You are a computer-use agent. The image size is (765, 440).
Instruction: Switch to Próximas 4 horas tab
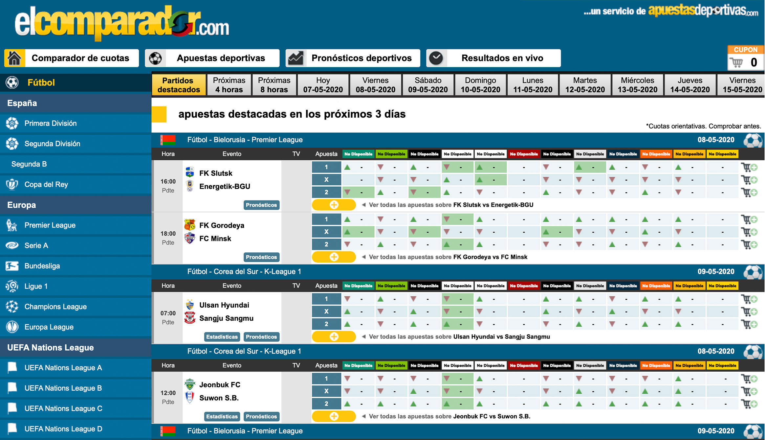(x=229, y=85)
